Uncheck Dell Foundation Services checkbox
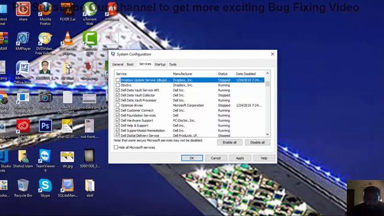Image resolution: width=384 pixels, height=216 pixels. click(118, 115)
